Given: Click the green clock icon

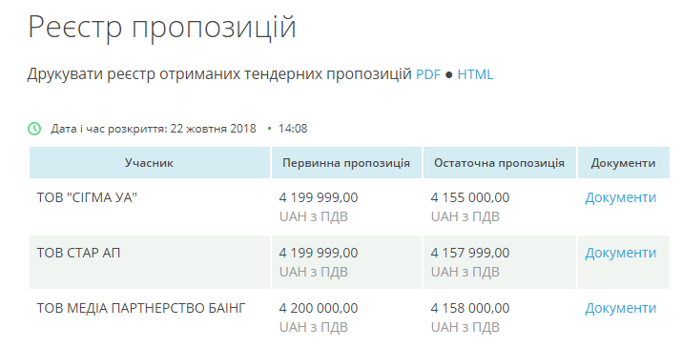Looking at the screenshot, I should 34,129.
